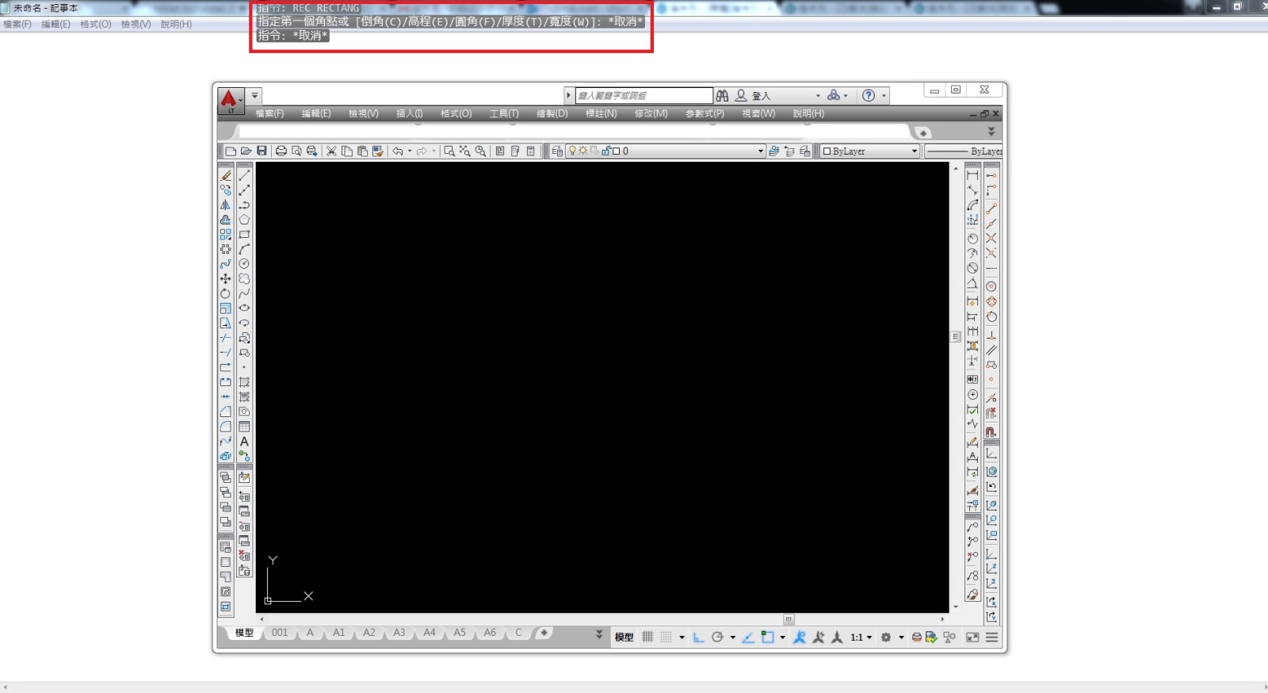Select the Polygon tool
This screenshot has width=1268, height=693.
[244, 220]
